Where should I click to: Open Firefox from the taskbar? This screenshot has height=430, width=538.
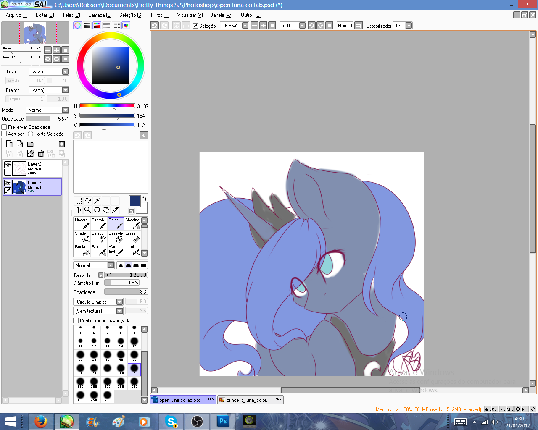pos(41,421)
